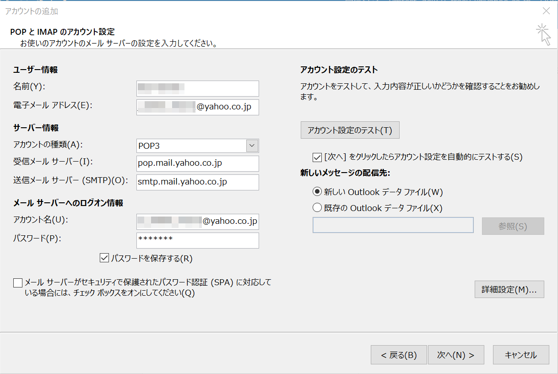Open the アカウントの種類 dropdown showing POP3
558x374 pixels.
click(x=252, y=146)
